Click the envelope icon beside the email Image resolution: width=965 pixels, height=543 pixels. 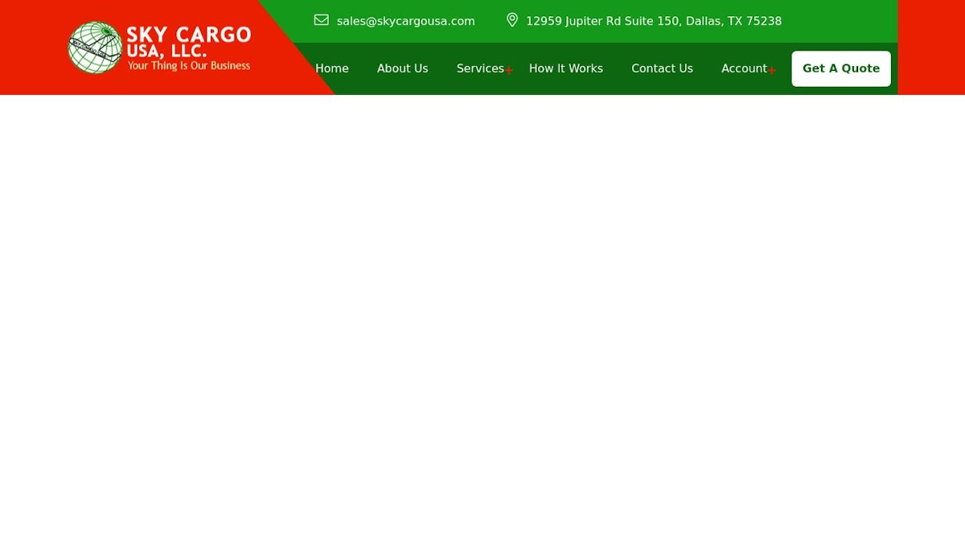[x=321, y=20]
